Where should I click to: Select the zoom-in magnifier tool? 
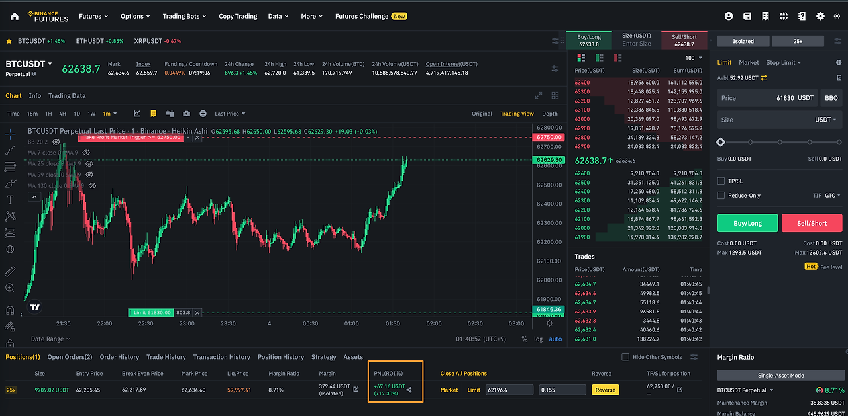10,288
